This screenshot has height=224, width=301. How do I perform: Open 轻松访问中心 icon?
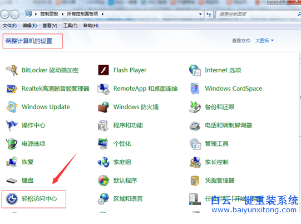[12, 198]
